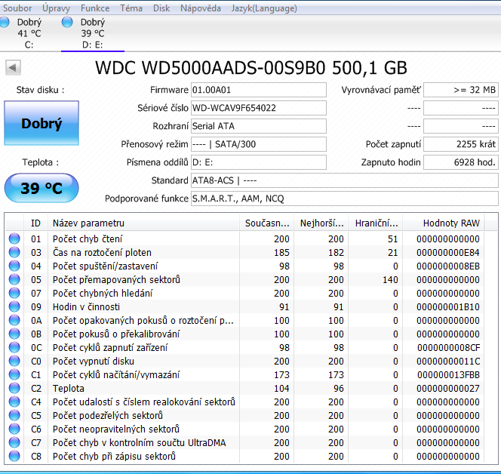Screen dimensions: 501x474
Task: Click status orb for attribute C8 row
Action: tap(14, 457)
